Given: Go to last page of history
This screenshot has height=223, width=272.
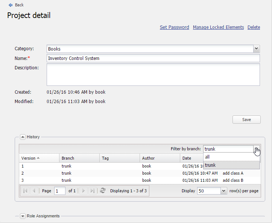Looking at the screenshot, I should (x=93, y=191).
